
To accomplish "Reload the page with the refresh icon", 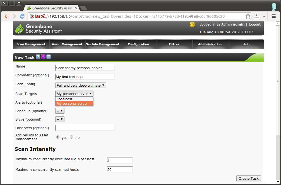I will click(x=22, y=16).
